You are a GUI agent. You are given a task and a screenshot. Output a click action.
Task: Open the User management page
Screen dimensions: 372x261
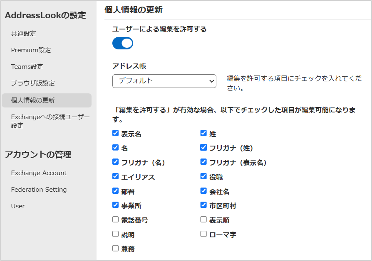(x=18, y=206)
